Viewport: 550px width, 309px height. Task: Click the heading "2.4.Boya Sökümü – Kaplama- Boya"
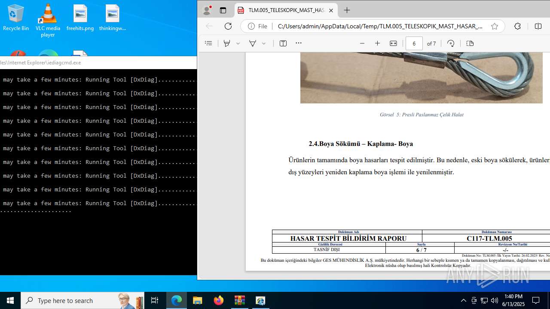pos(361,144)
